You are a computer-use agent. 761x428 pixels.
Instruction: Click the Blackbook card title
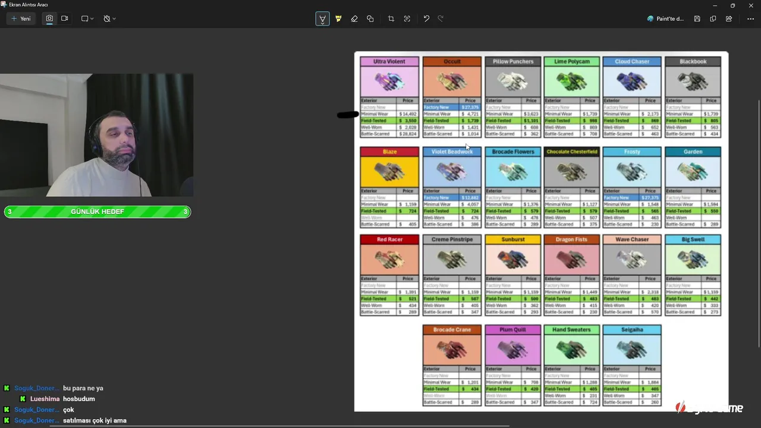[693, 61]
